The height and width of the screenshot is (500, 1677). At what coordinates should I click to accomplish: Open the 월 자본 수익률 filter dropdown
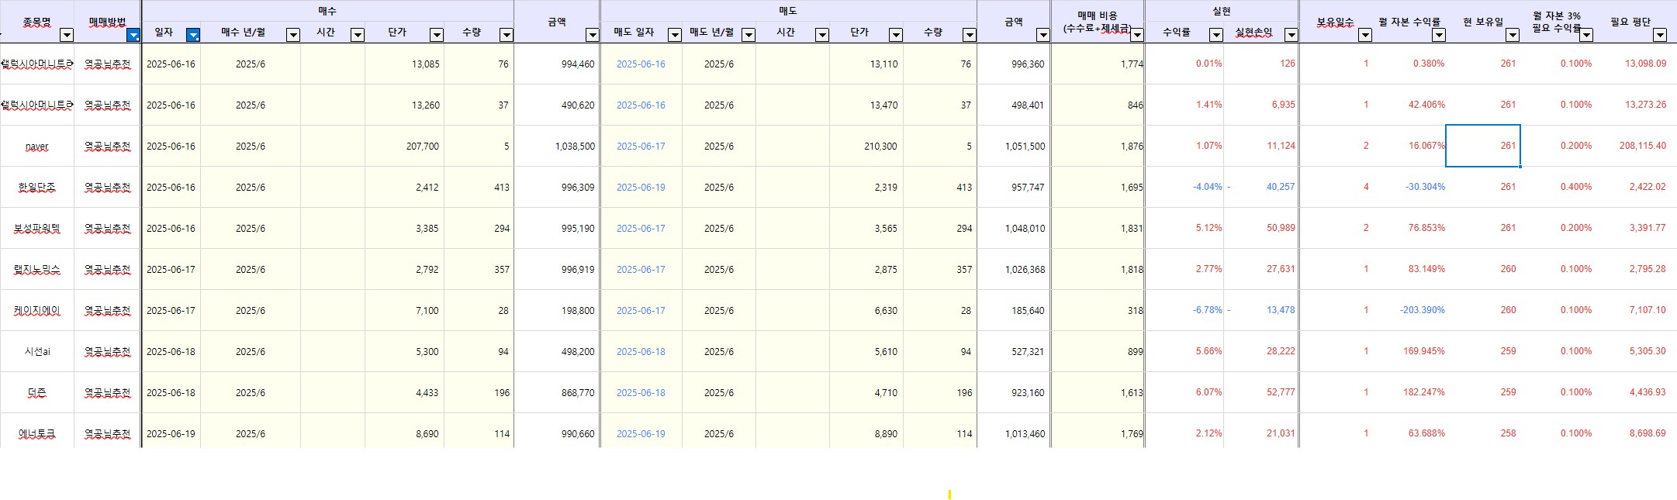[x=1438, y=35]
